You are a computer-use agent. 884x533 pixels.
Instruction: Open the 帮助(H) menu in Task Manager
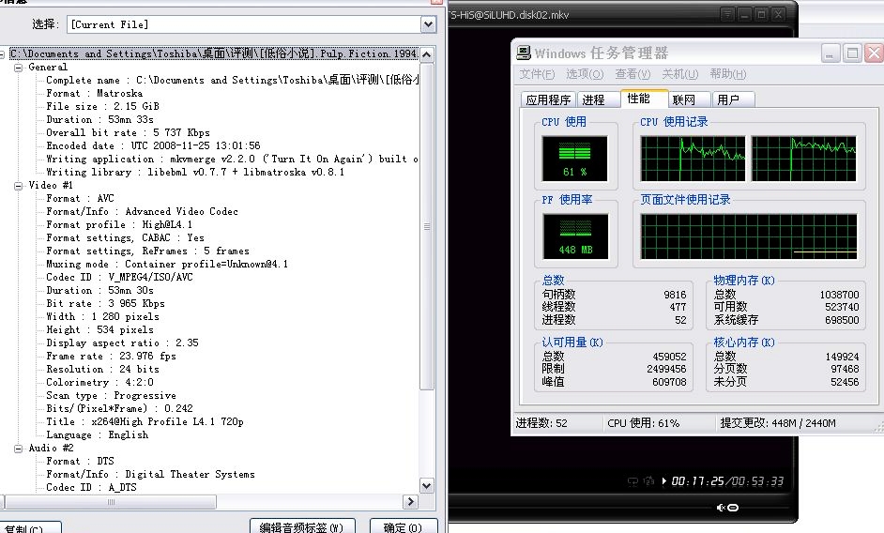(728, 74)
